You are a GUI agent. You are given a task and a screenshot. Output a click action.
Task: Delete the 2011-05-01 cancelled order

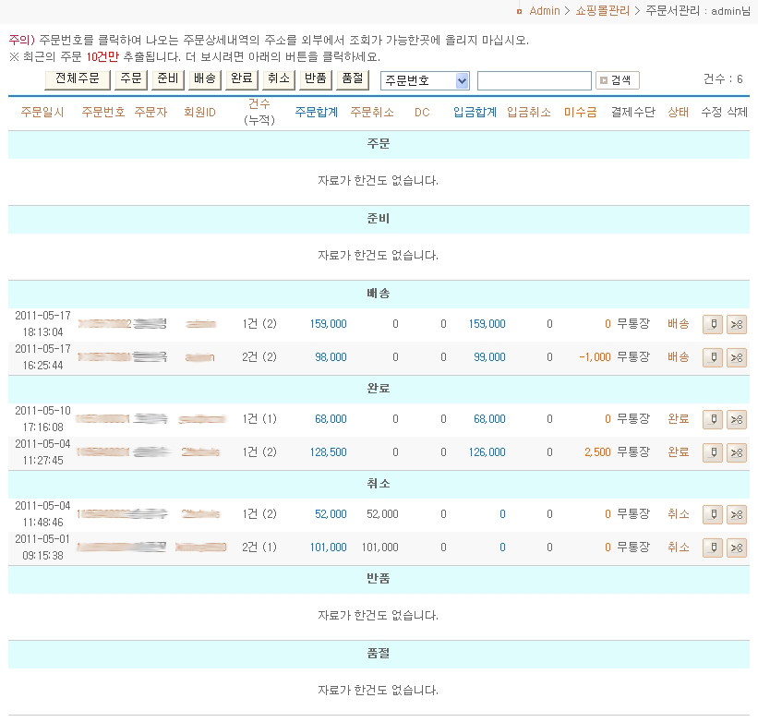click(736, 548)
